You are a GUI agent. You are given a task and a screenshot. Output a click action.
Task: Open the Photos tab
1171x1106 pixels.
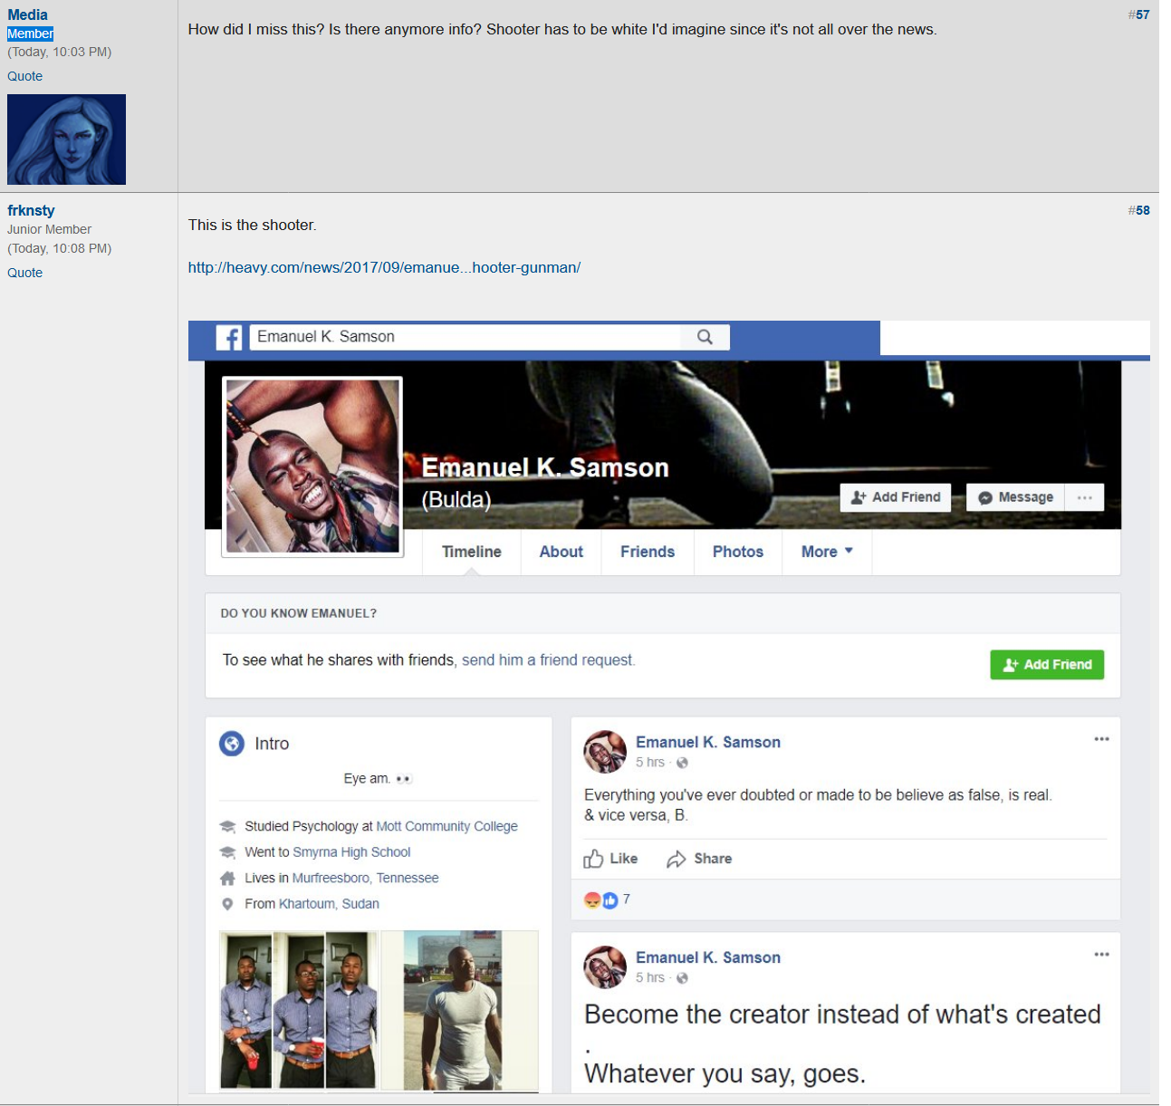coord(738,552)
